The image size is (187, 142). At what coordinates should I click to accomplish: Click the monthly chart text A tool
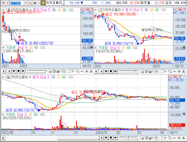click(x=91, y=71)
